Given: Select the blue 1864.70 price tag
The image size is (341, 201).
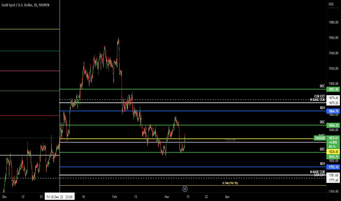Looking at the screenshot, I should [333, 111].
